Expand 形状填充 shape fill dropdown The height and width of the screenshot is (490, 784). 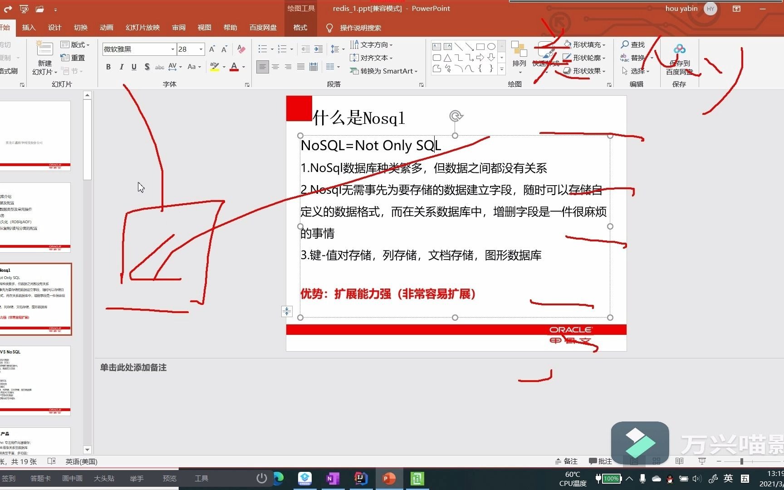tap(584, 44)
